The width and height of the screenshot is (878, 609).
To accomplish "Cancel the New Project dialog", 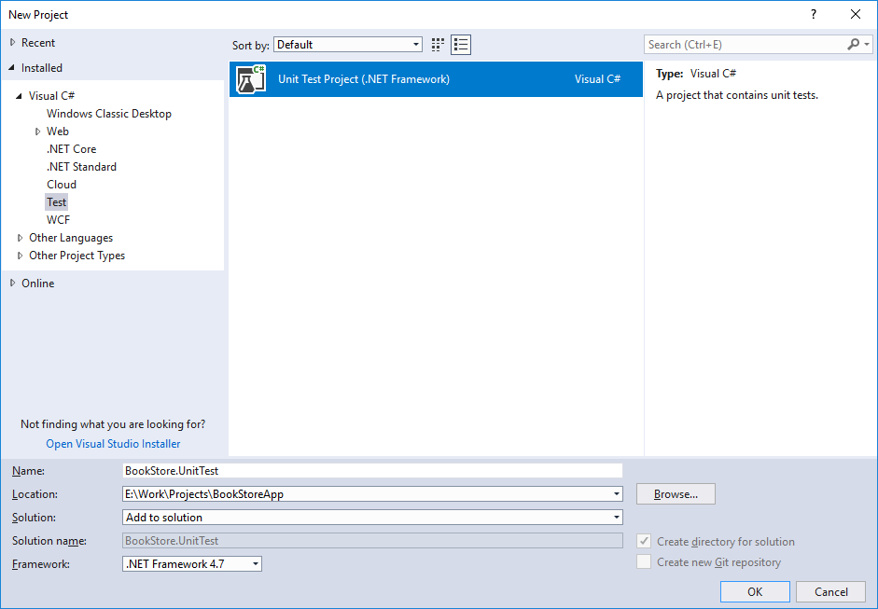I will coord(831,591).
